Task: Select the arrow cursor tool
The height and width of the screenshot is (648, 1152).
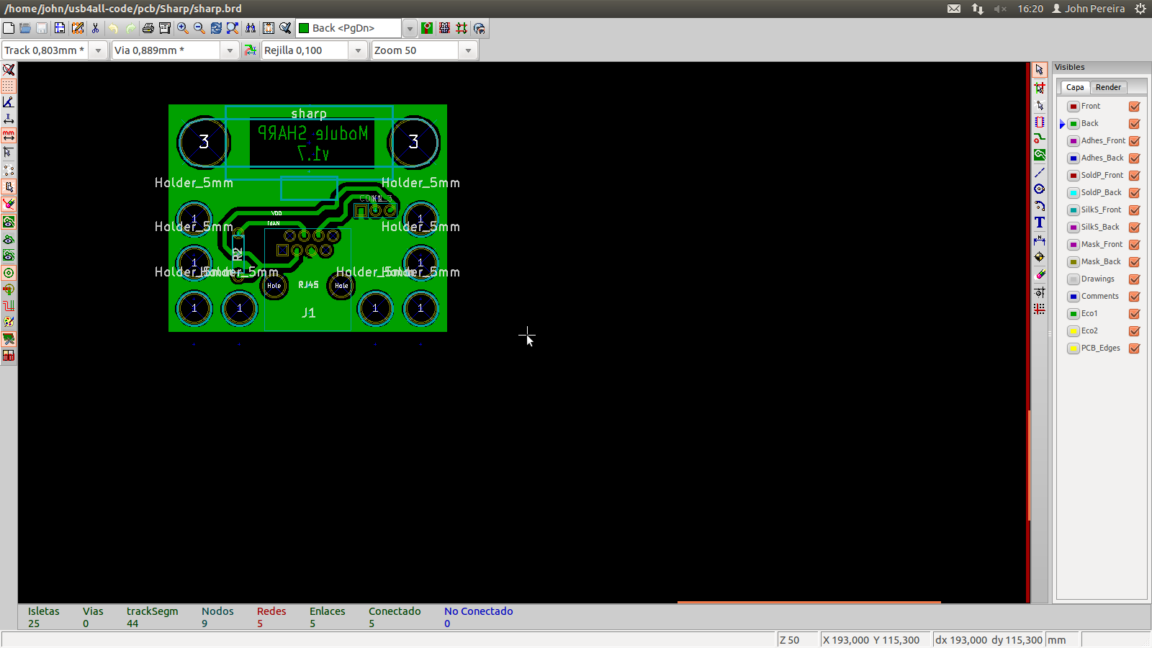Action: point(1040,70)
